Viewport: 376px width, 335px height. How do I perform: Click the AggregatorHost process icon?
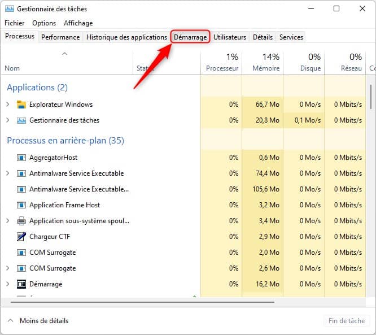pos(21,158)
